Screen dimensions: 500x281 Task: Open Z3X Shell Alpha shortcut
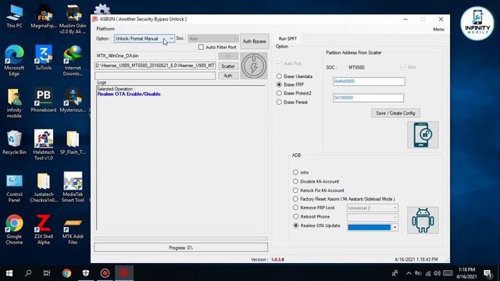pos(44,229)
